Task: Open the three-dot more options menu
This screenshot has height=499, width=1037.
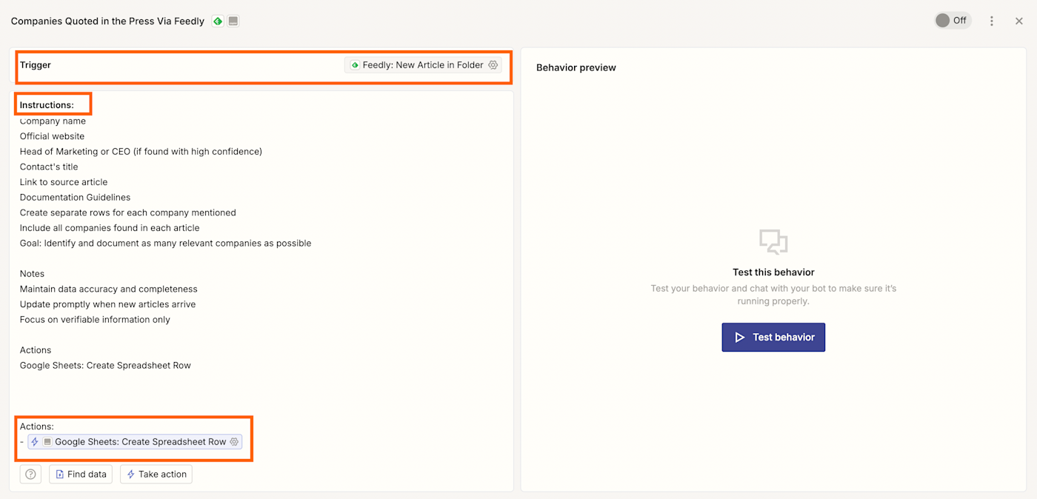Action: coord(992,21)
